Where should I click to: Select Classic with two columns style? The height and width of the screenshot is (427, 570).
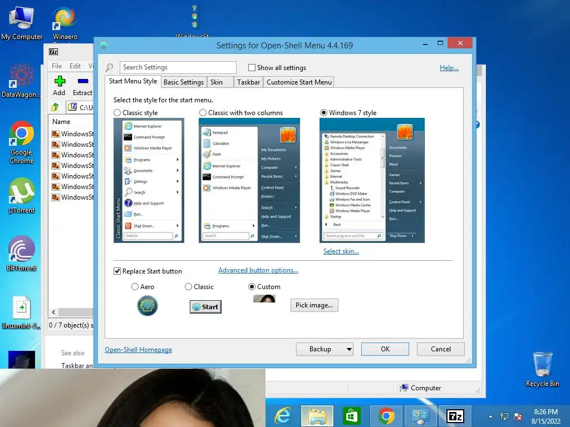click(x=203, y=113)
